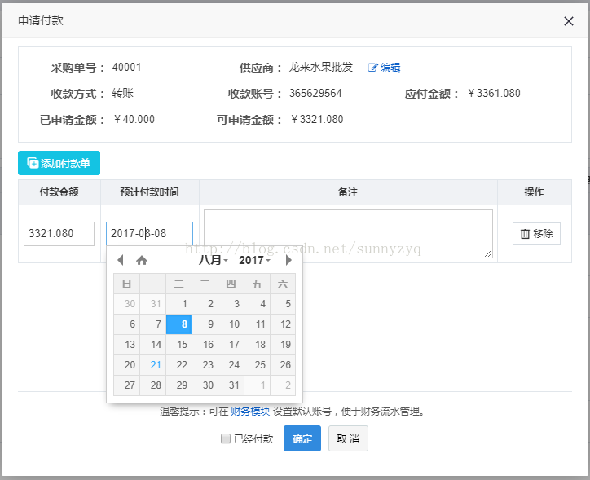Select today's date 21 in blue
Image resolution: width=590 pixels, height=480 pixels.
(x=152, y=364)
